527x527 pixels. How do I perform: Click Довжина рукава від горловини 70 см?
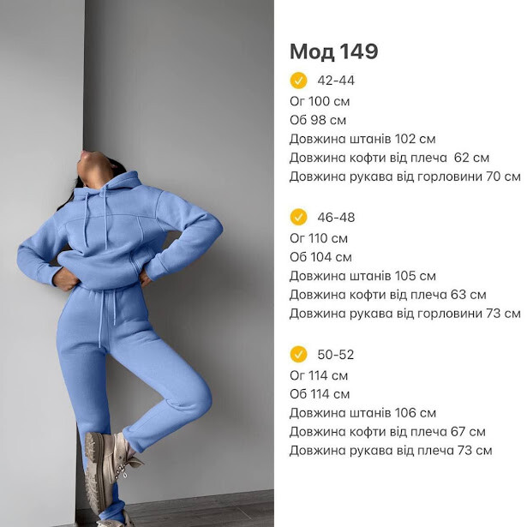tap(405, 177)
